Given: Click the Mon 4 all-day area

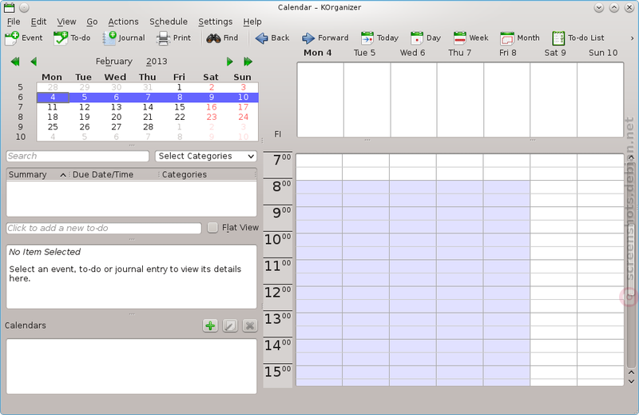Looking at the screenshot, I should pyautogui.click(x=320, y=100).
